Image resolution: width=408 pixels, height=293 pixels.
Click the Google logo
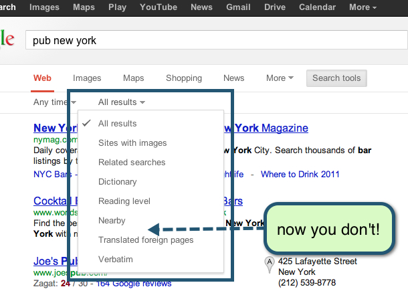click(x=7, y=39)
